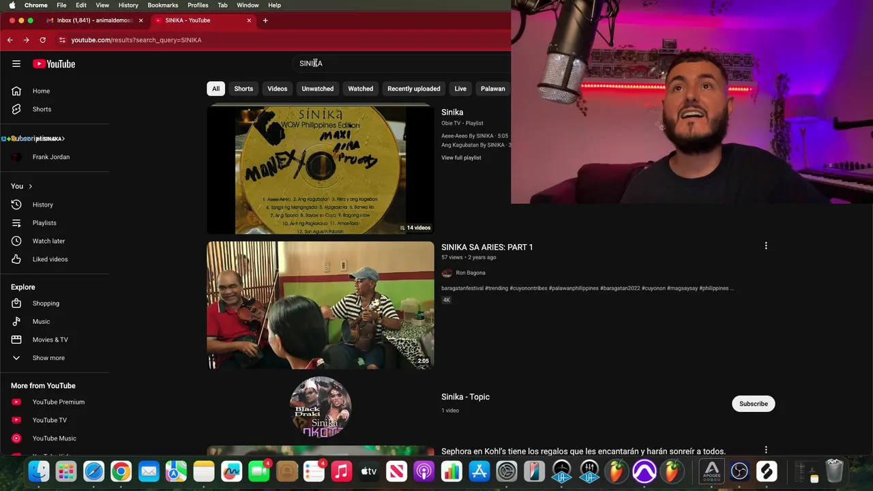The image size is (873, 491).
Task: Open FaceTime in the Dock
Action: click(259, 471)
